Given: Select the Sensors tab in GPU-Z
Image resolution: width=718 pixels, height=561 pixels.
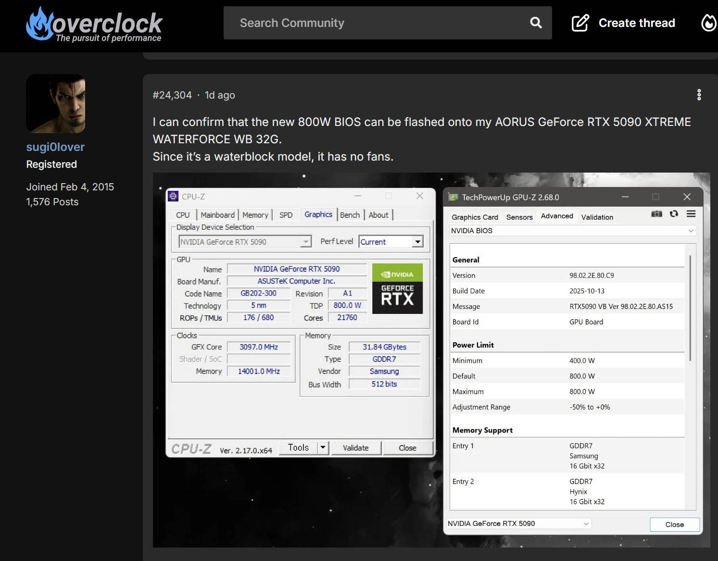Looking at the screenshot, I should [x=519, y=217].
